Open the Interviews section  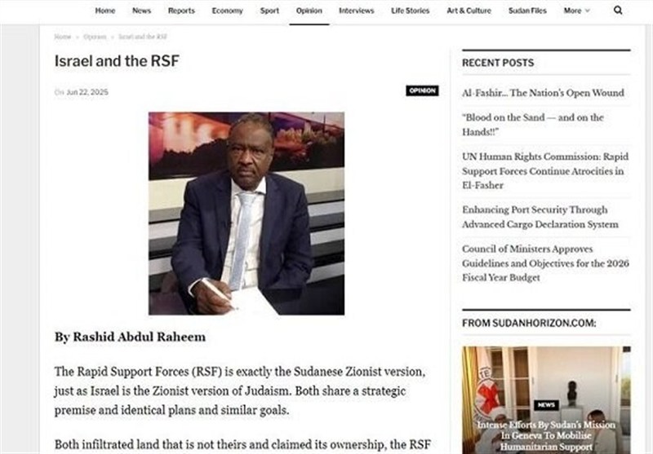click(357, 11)
